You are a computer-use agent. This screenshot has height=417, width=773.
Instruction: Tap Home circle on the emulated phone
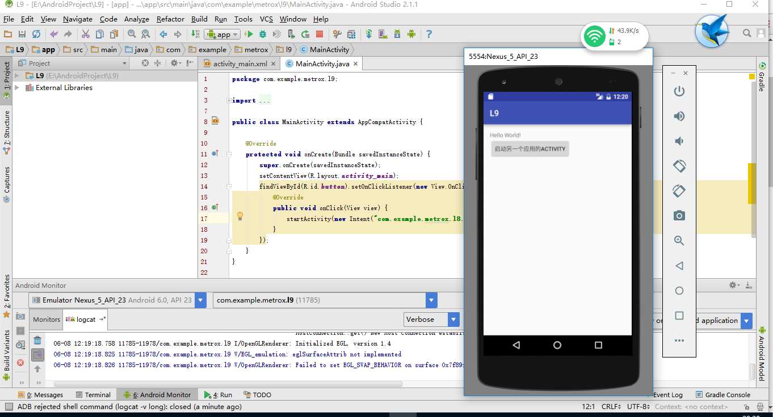(x=557, y=345)
